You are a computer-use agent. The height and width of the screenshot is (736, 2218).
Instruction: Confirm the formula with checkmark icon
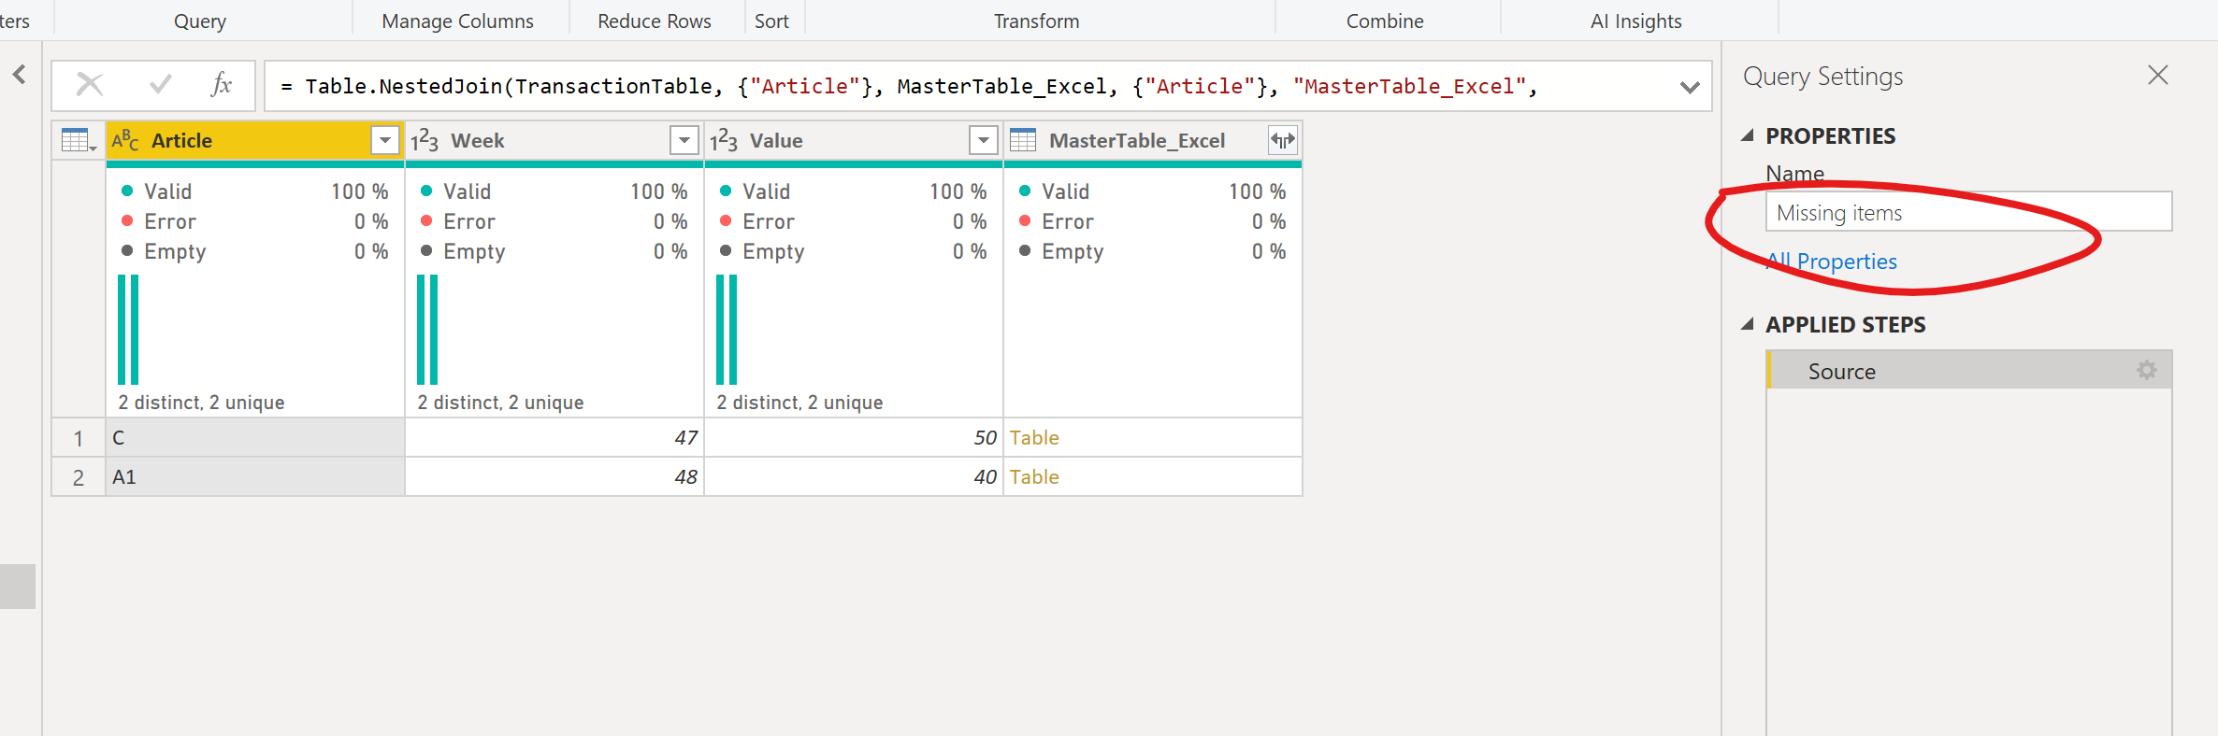(161, 85)
